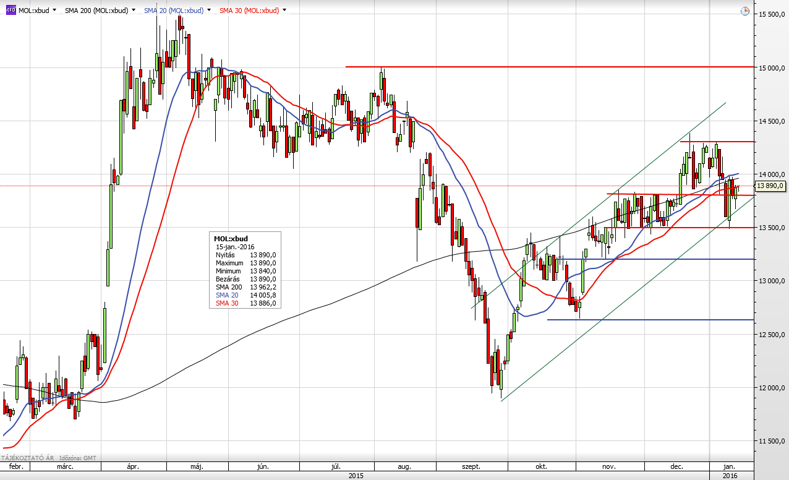Viewport: 789px width, 480px height.
Task: Click the ápr. month label on time axis
Action: pos(132,467)
